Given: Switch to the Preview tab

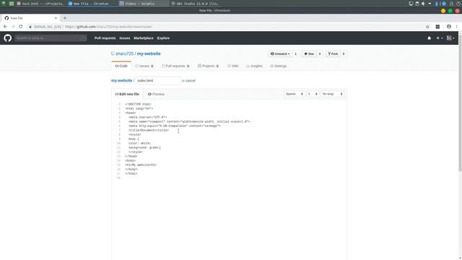Looking at the screenshot, I should tap(156, 94).
